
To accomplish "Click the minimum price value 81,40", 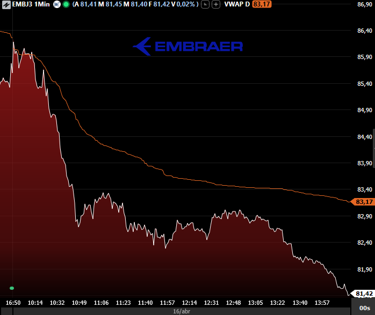I will click(x=139, y=4).
